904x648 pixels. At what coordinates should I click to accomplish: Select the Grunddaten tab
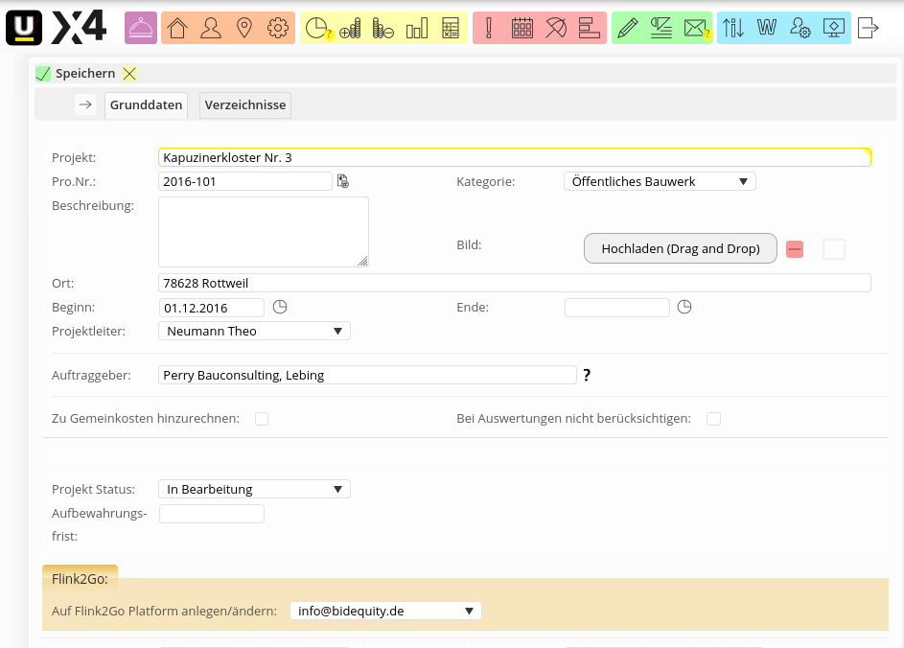(x=146, y=104)
